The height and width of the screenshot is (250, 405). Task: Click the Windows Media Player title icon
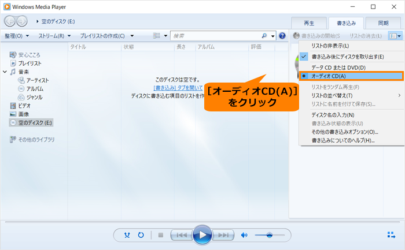pos(7,7)
